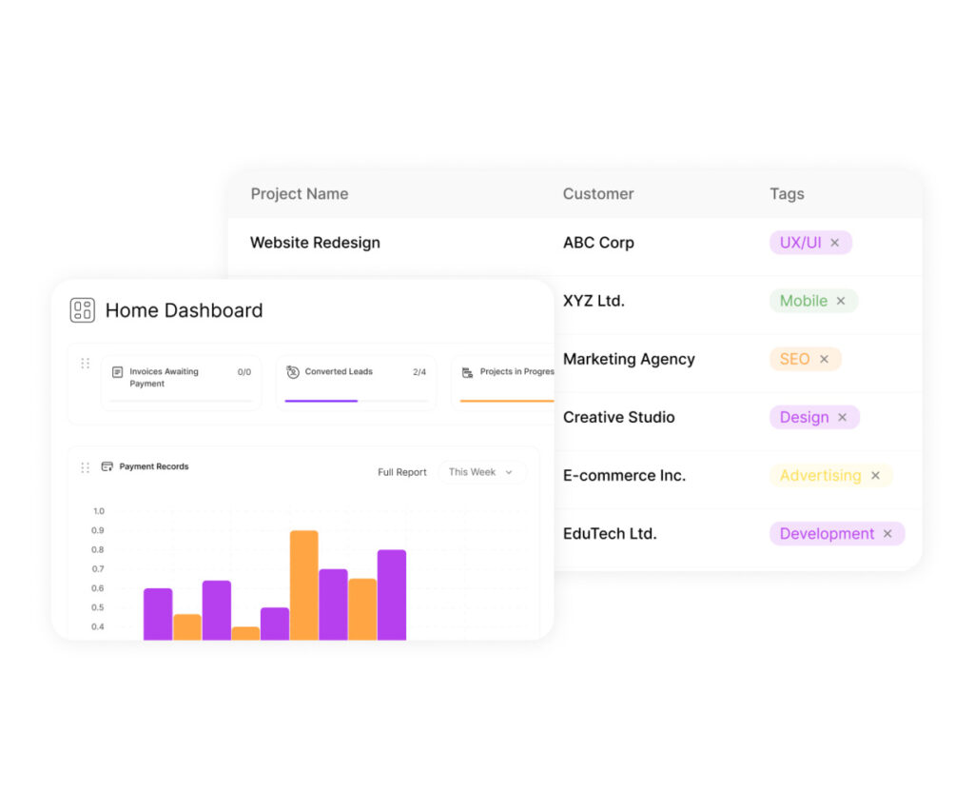
Task: Open the Website Redesign project row
Action: [x=315, y=243]
